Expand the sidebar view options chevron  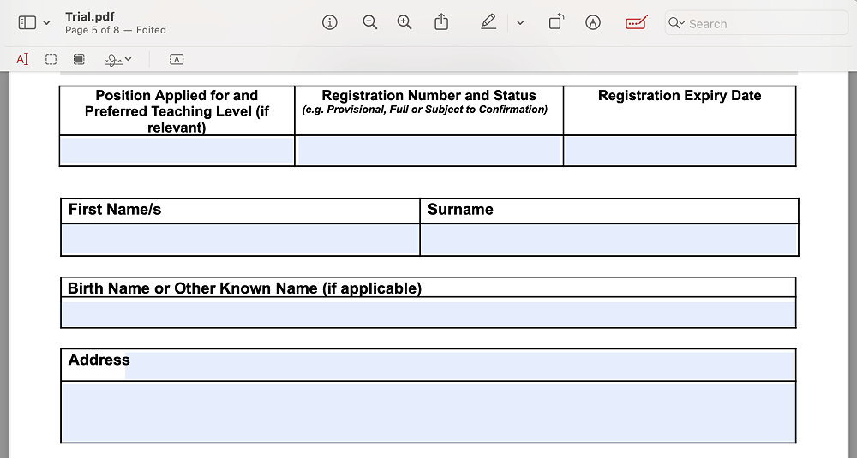tap(46, 23)
